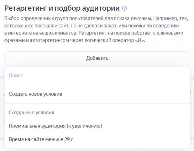Click the Созданные условия section label
Image resolution: width=194 pixels, height=151 pixels.
point(31,113)
